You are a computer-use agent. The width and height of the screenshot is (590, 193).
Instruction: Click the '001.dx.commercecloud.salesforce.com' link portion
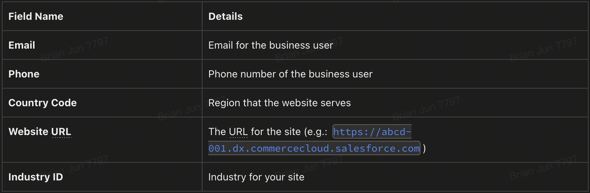314,148
